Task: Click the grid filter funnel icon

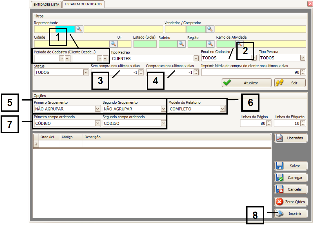Action: pos(36,144)
